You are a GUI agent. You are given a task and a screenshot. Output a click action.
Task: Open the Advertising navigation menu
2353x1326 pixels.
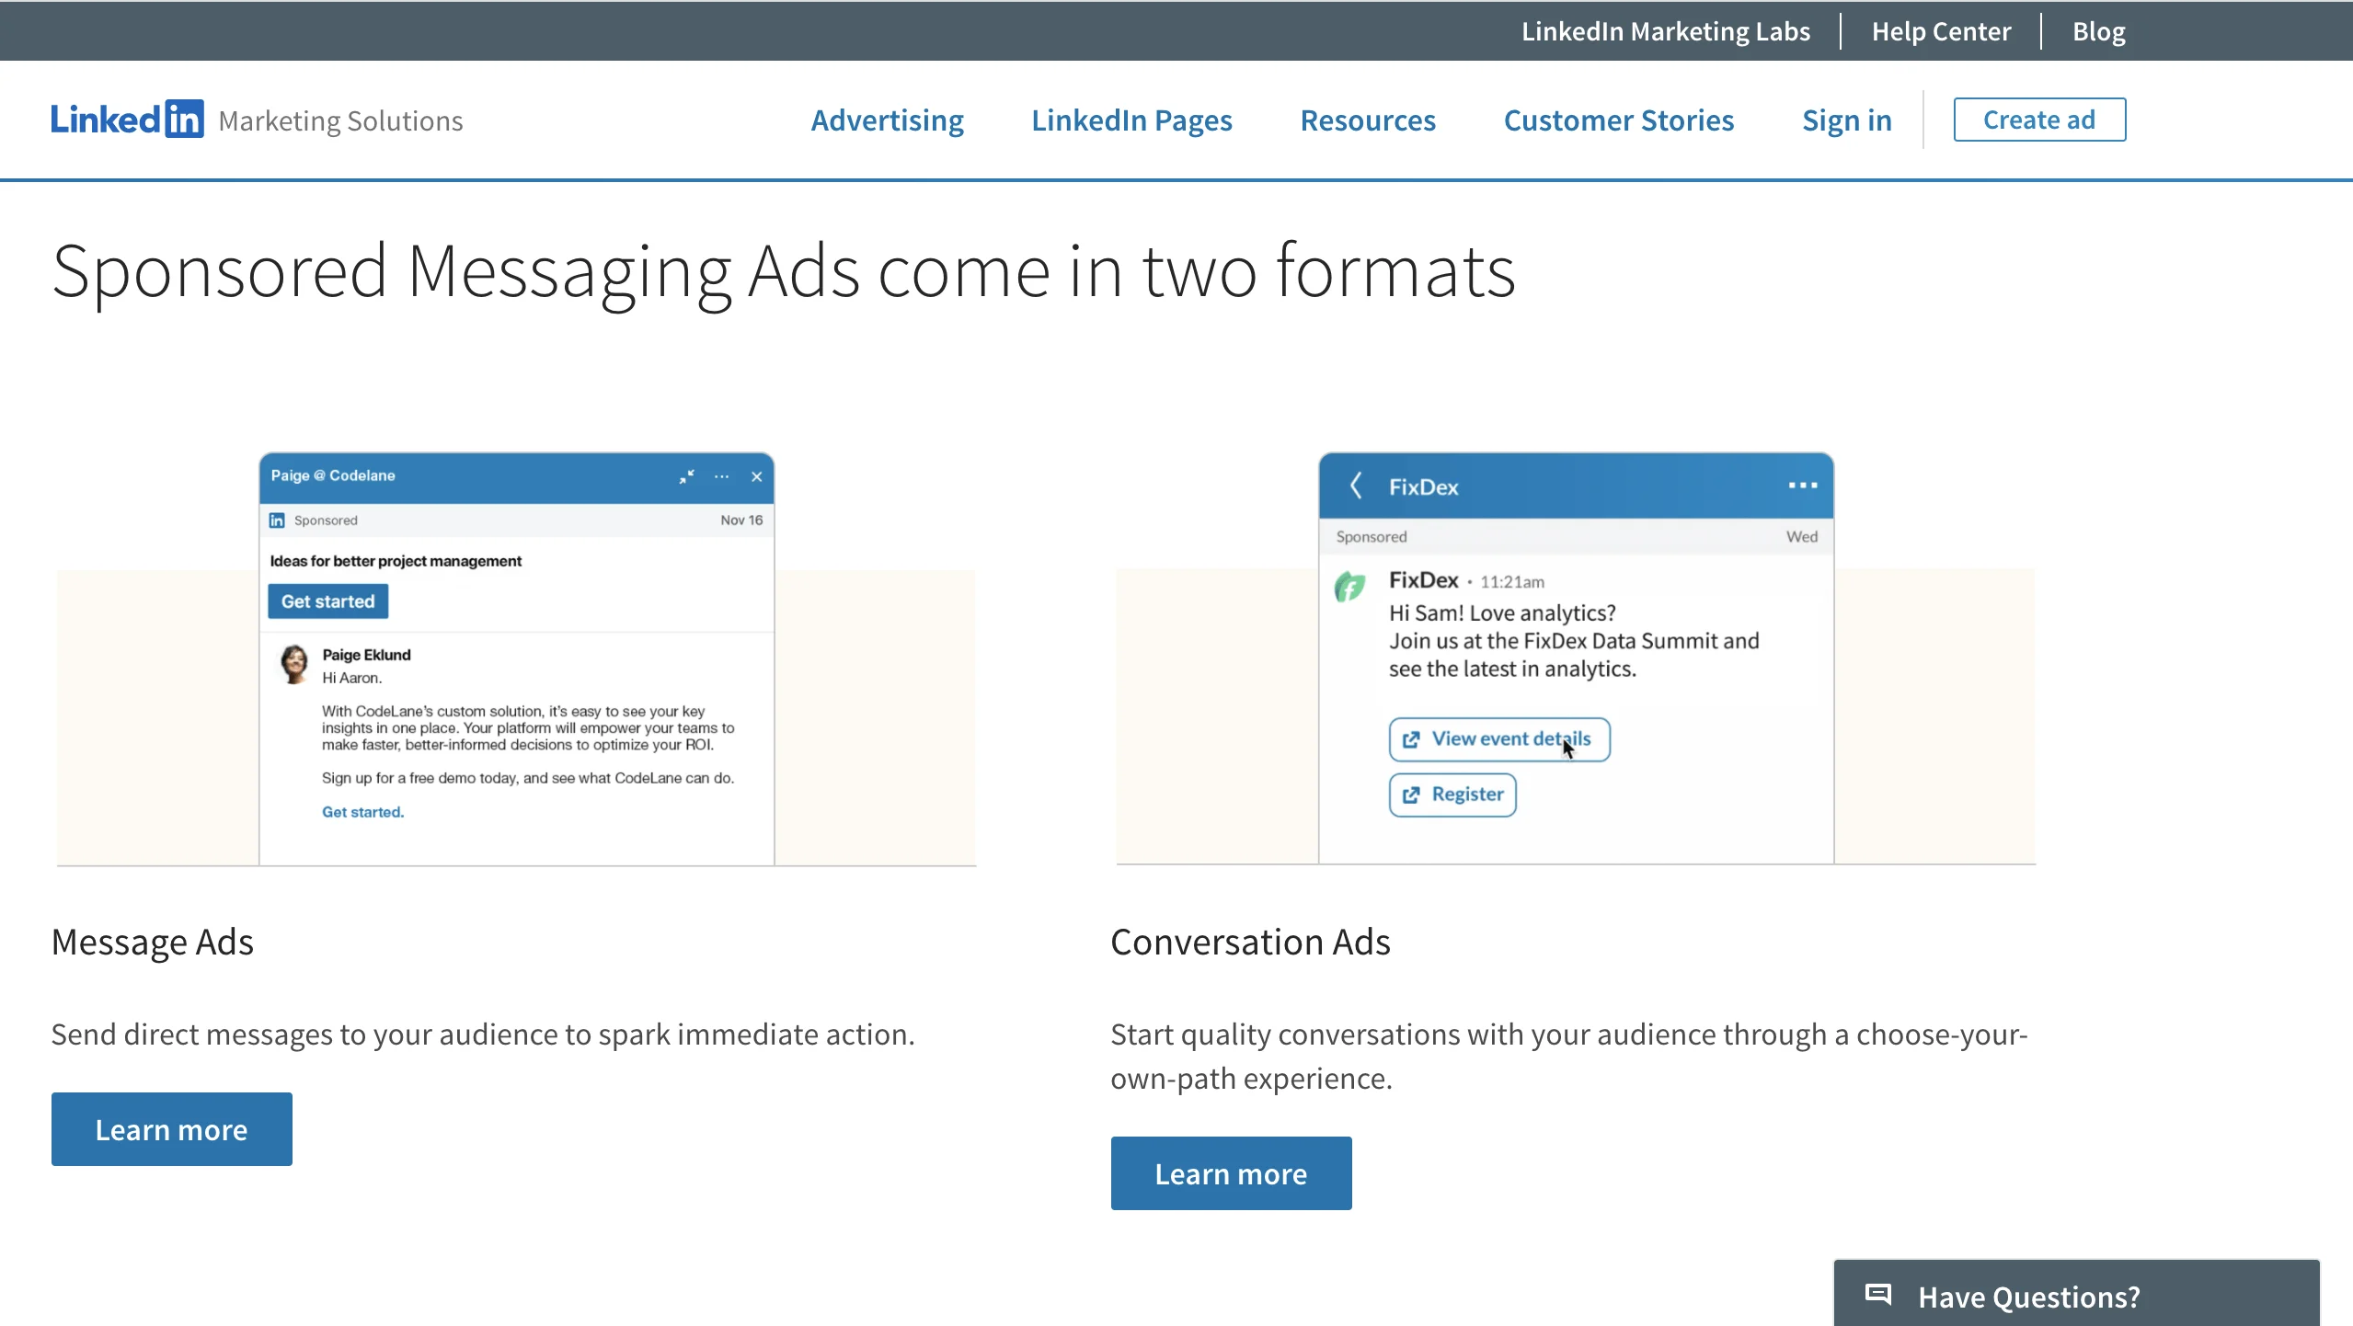pos(886,120)
